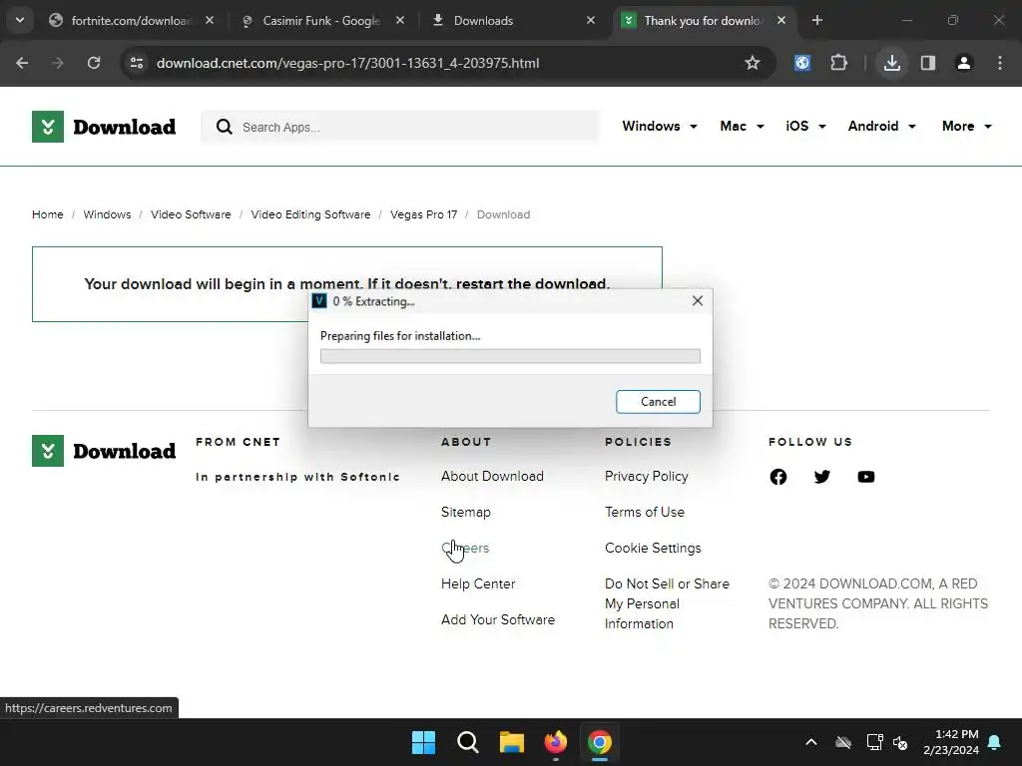The width and height of the screenshot is (1022, 766).
Task: Expand the iOS menu dropdown
Action: pyautogui.click(x=805, y=127)
